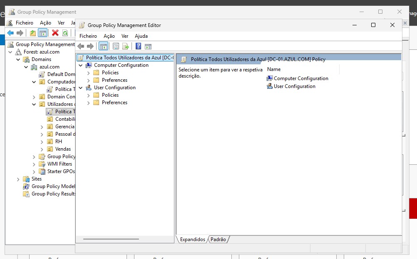This screenshot has height=259, width=417.
Task: Expand the RH organizational unit
Action: 42,142
